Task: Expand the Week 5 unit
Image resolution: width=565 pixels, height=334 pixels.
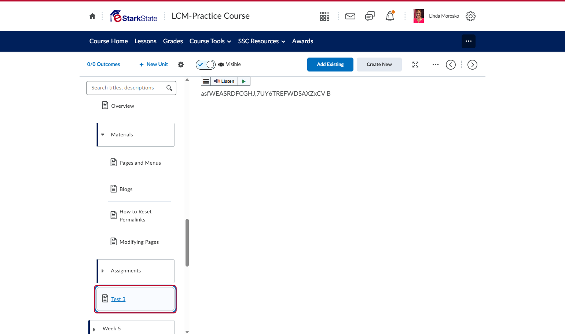Action: coord(94,329)
